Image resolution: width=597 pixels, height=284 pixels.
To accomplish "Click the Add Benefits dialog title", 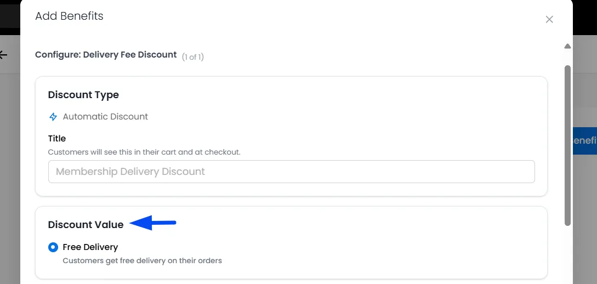I will [x=69, y=16].
